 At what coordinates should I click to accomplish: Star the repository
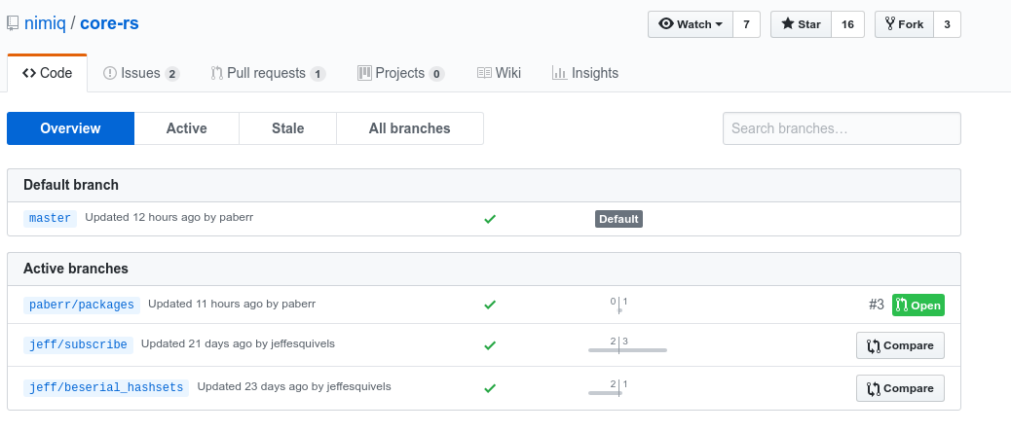[801, 24]
